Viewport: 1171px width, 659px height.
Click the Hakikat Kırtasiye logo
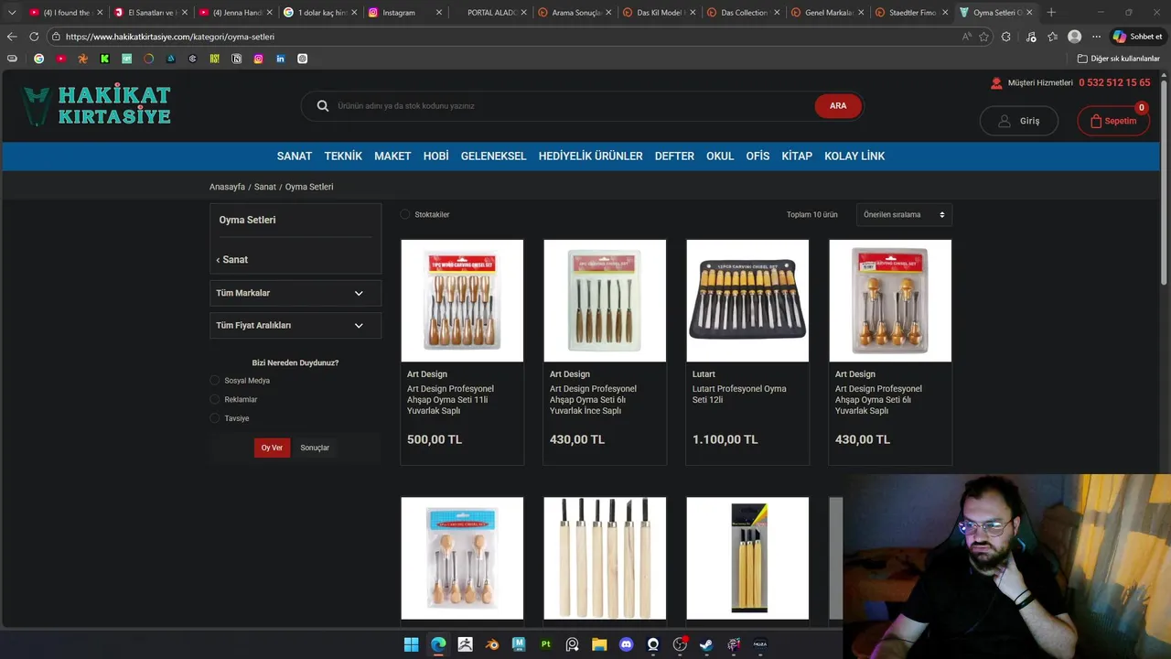click(x=97, y=105)
